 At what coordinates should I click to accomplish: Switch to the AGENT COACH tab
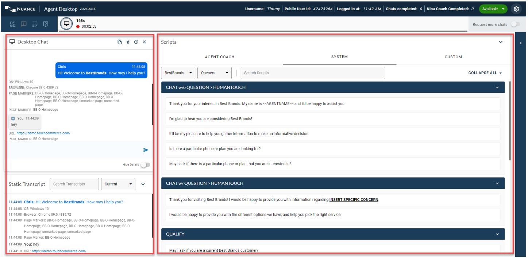220,57
